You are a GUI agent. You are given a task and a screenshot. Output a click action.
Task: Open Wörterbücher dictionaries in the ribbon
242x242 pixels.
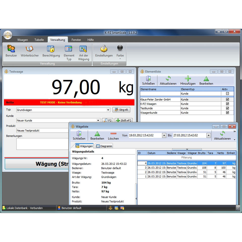click(29, 51)
